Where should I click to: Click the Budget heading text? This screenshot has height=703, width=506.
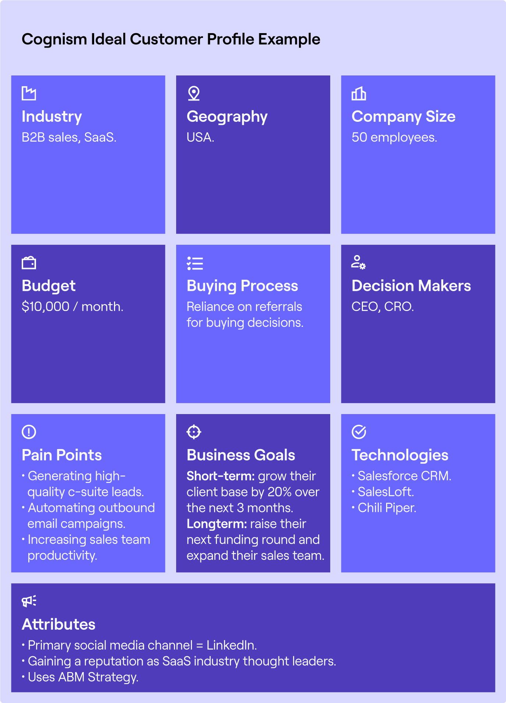(49, 286)
